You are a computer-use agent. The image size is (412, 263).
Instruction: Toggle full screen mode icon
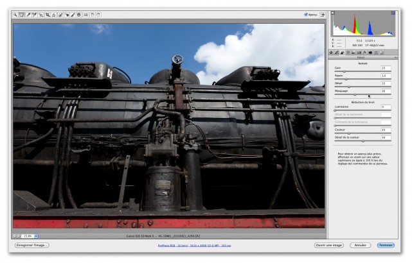tap(323, 15)
